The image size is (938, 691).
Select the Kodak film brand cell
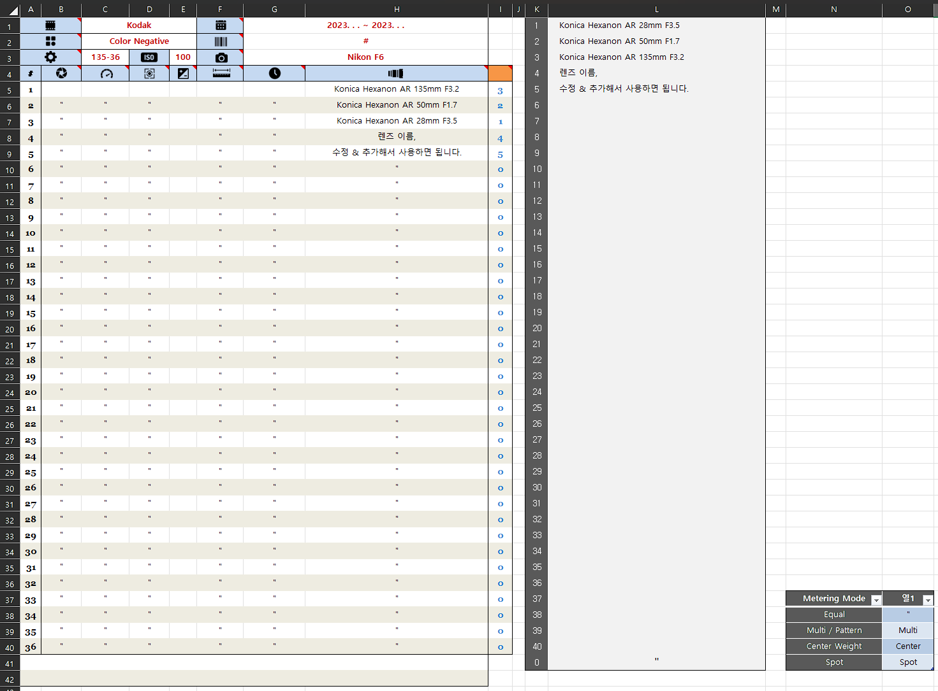139,25
